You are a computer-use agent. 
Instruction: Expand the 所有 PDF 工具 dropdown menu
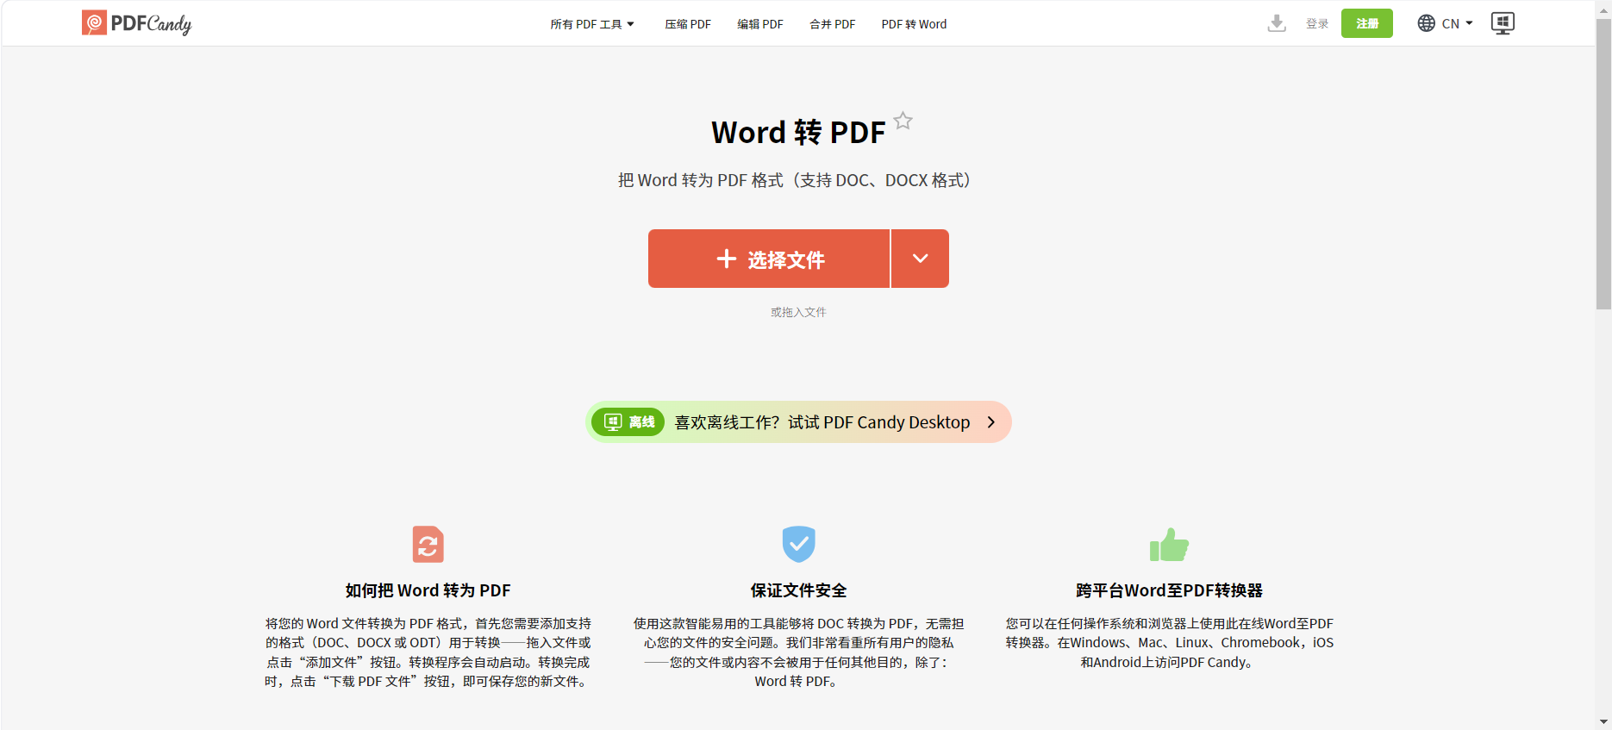(x=592, y=24)
